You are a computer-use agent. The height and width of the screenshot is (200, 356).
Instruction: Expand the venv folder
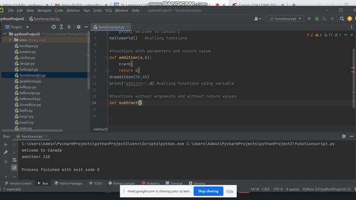pos(10,40)
